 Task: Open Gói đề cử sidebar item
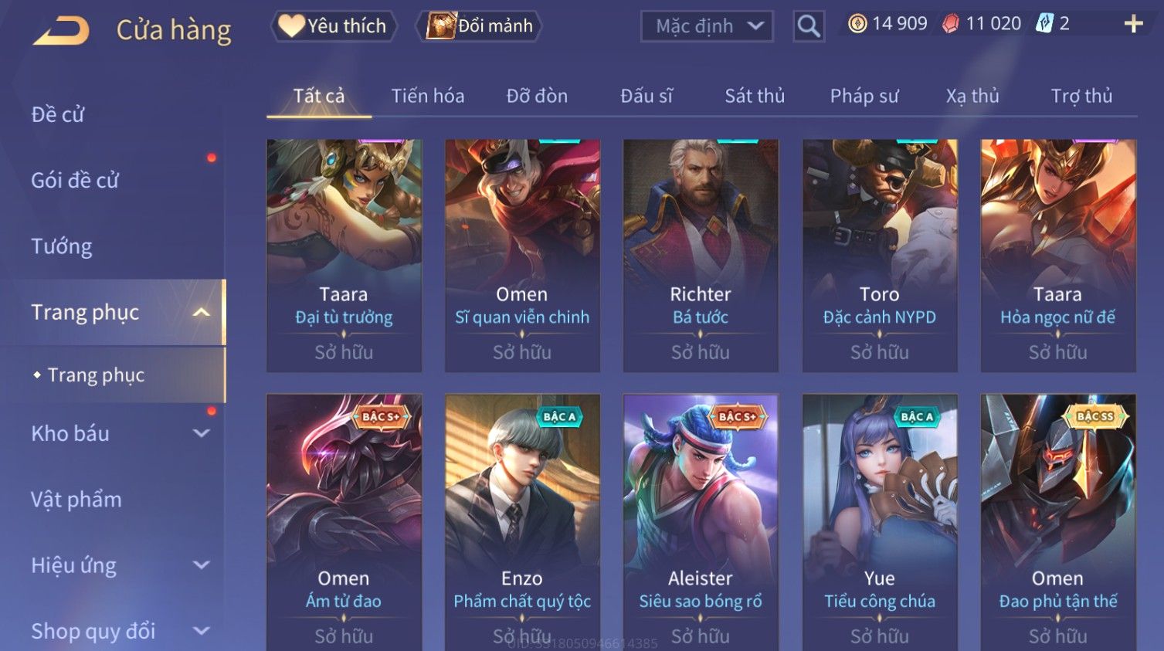[75, 180]
